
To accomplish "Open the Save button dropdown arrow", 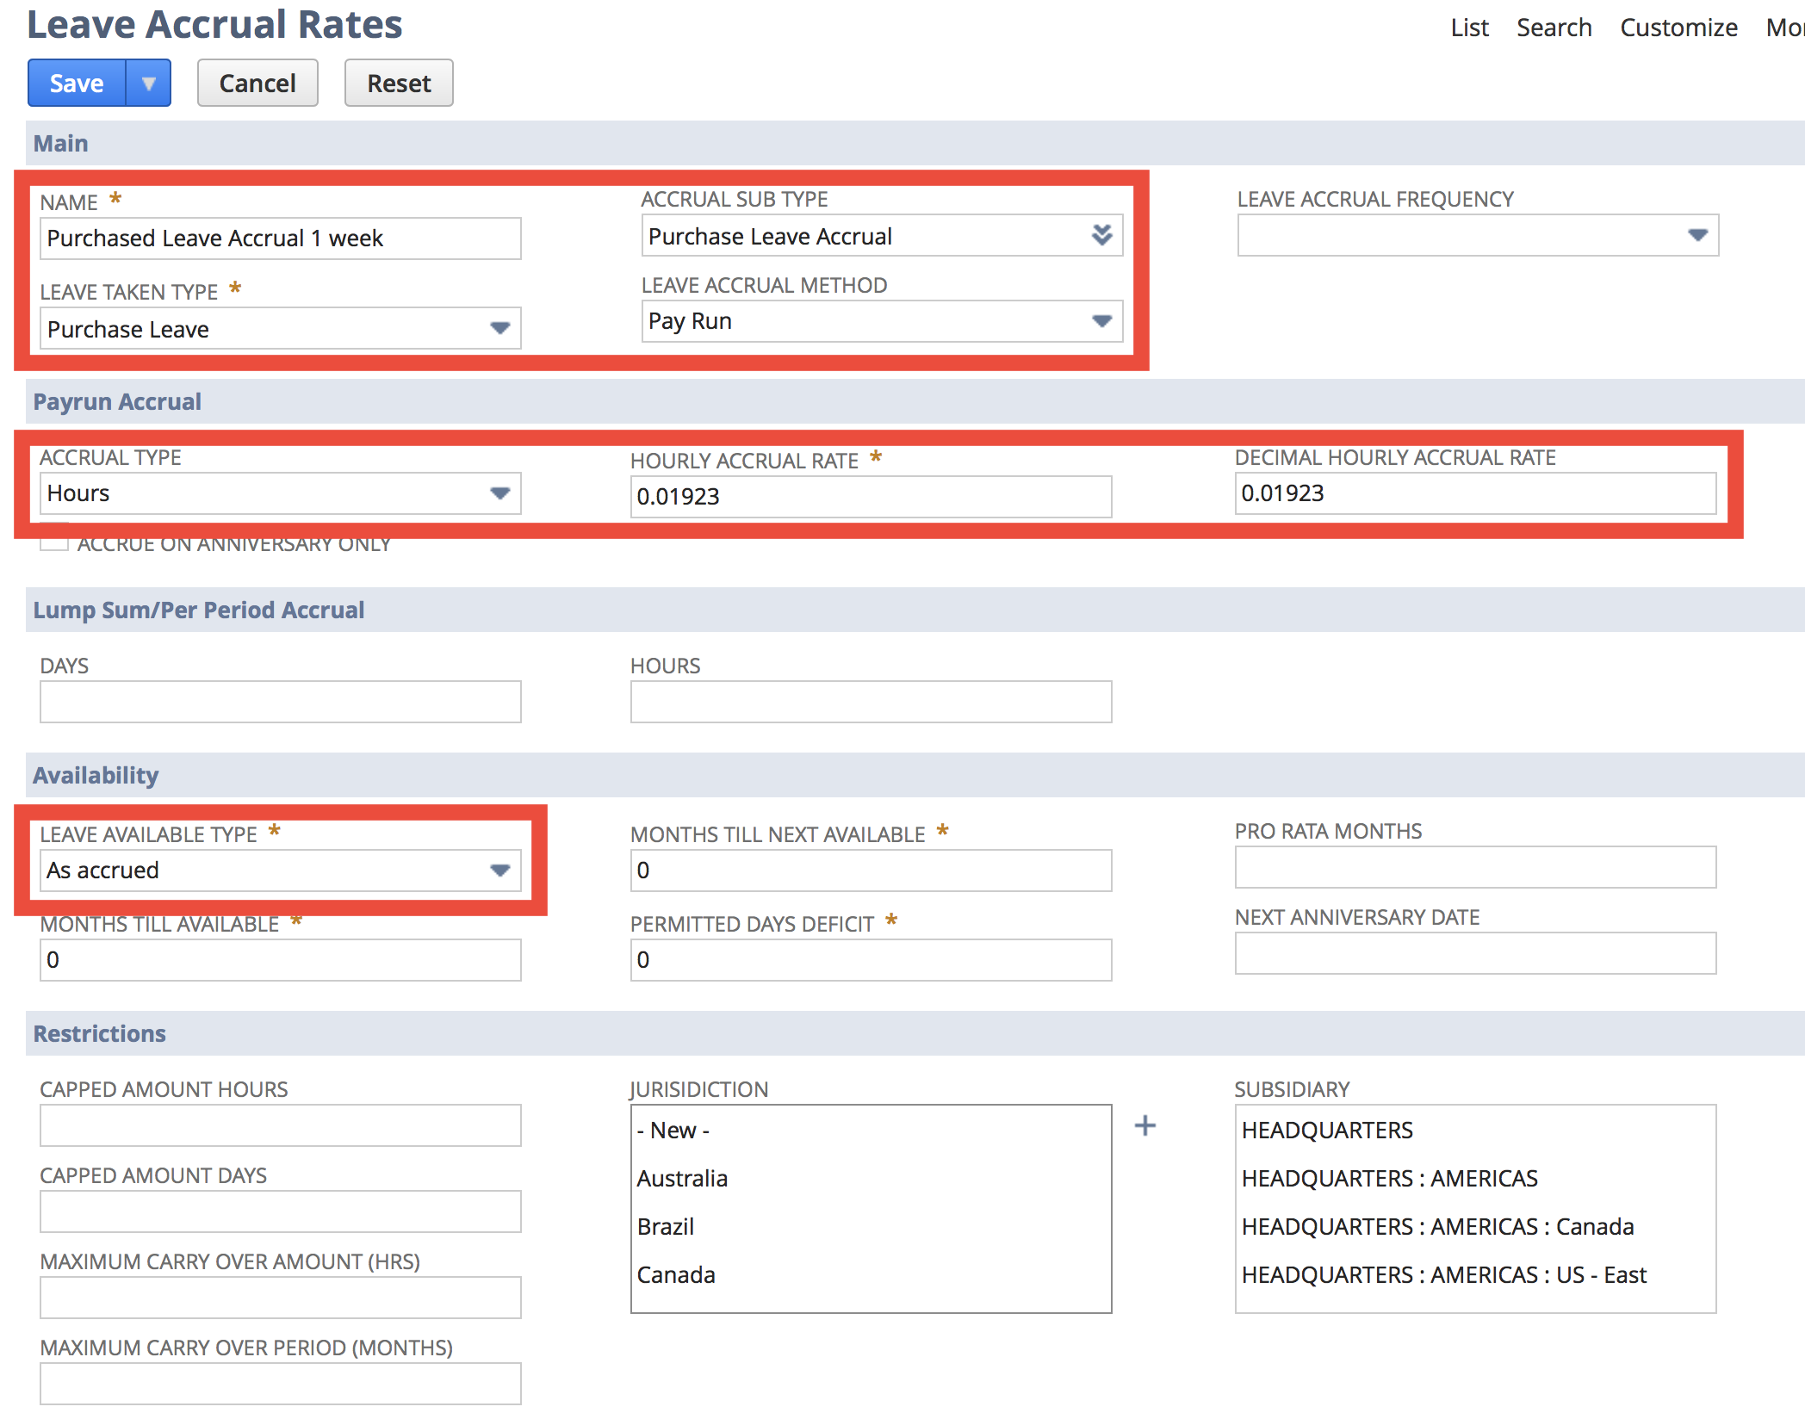I will pos(149,83).
